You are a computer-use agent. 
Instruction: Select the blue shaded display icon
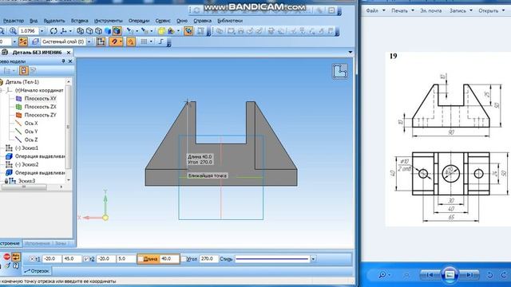click(108, 31)
